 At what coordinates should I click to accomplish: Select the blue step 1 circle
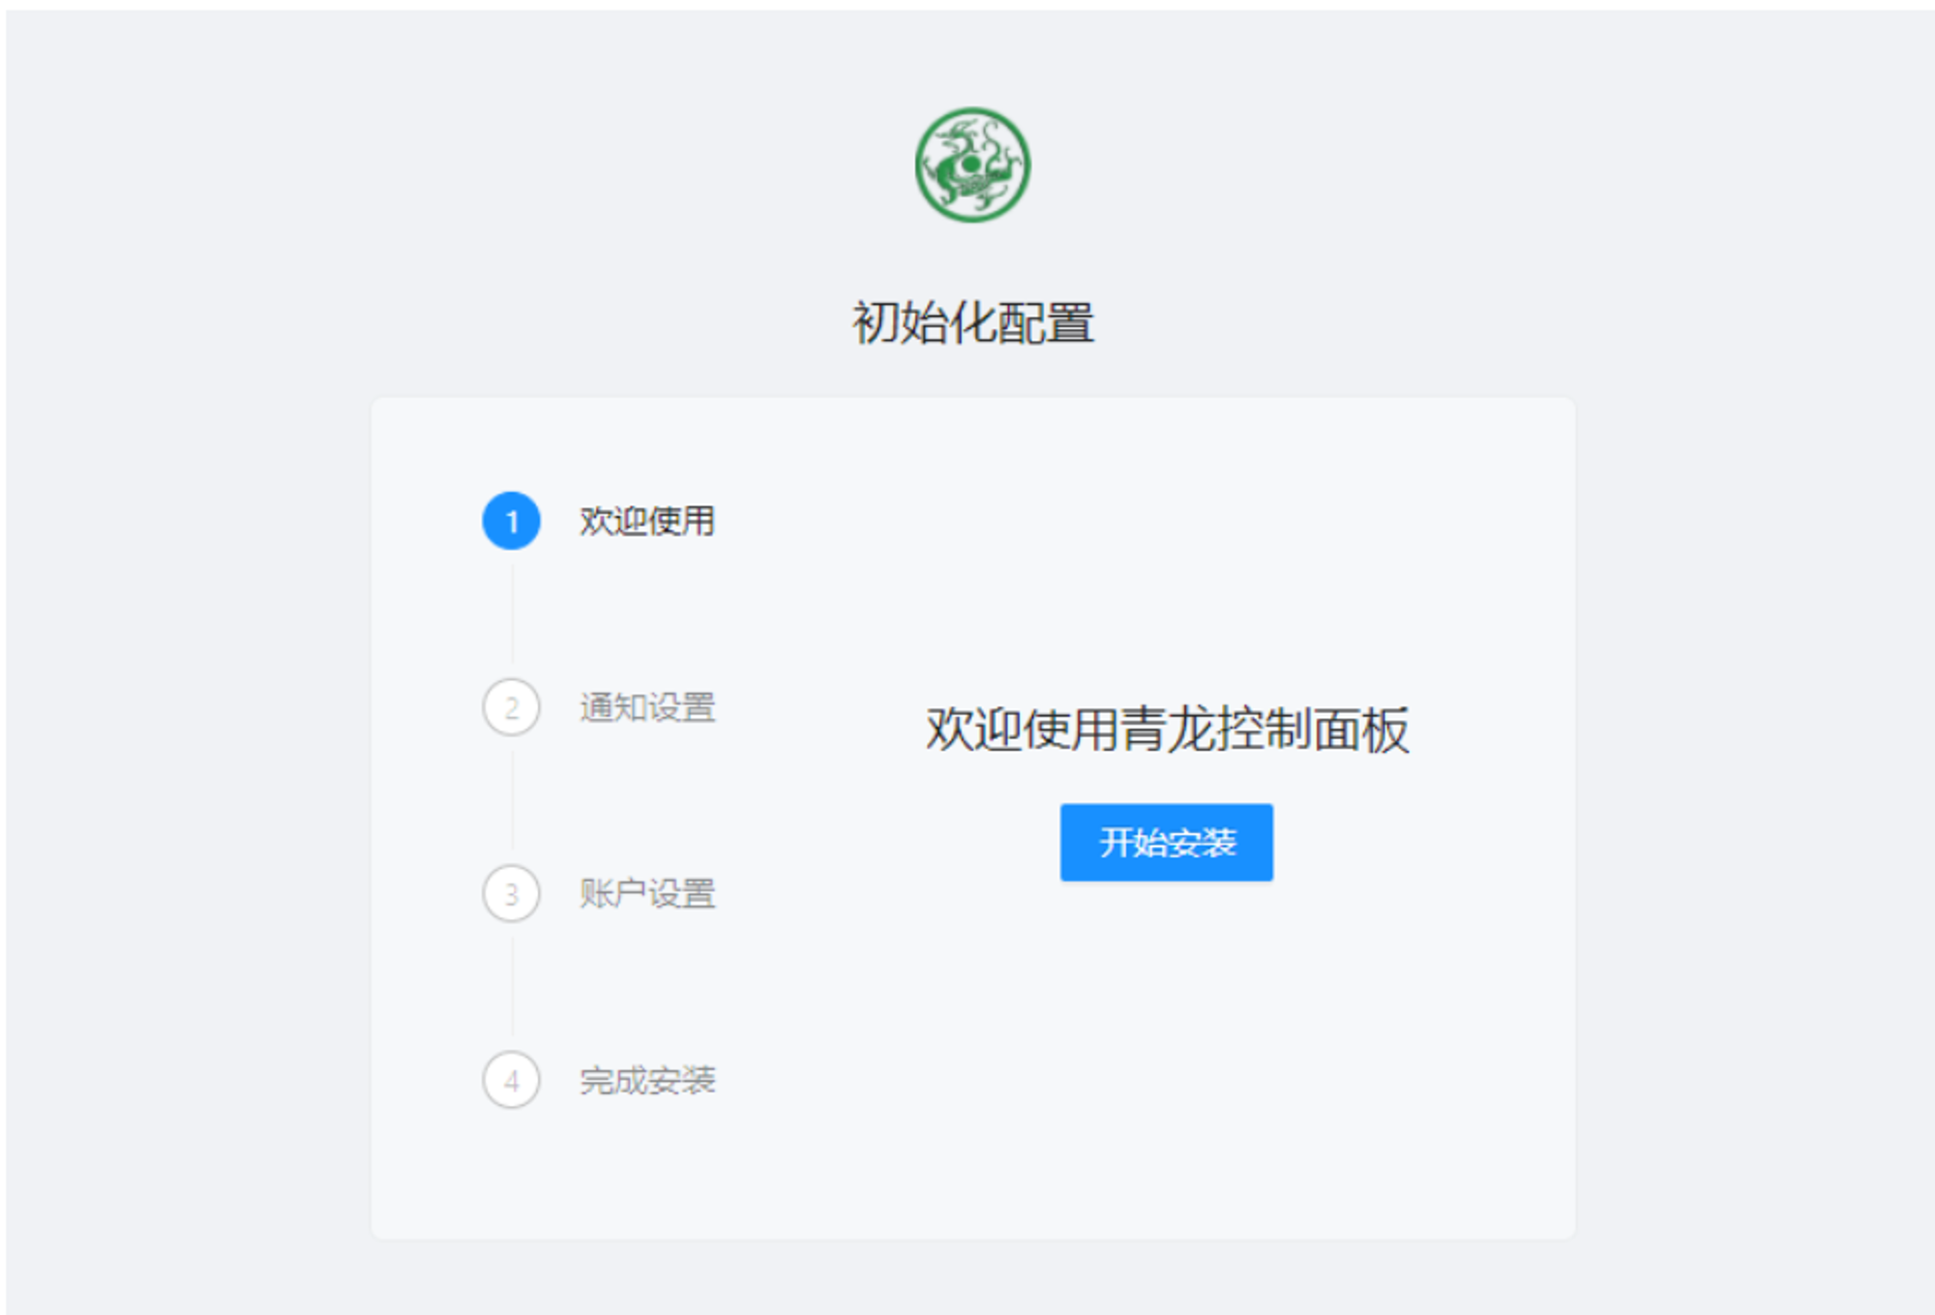pos(511,521)
